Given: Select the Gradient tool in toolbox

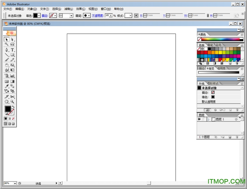Looking at the screenshot, I should click(12, 81).
